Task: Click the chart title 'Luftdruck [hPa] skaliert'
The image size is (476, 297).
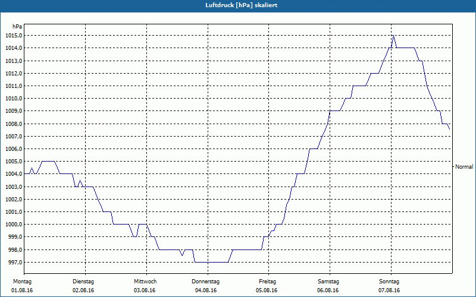Action: 242,5
